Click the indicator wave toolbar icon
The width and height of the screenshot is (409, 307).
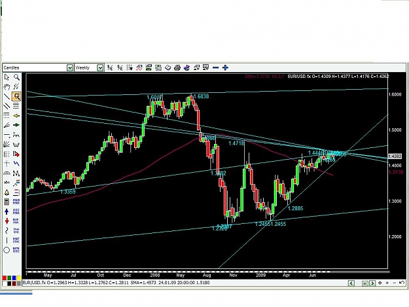coord(139,68)
